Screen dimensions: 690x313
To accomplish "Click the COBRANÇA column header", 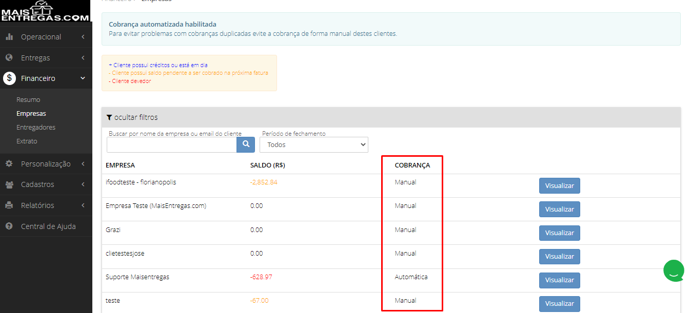I will pyautogui.click(x=412, y=165).
